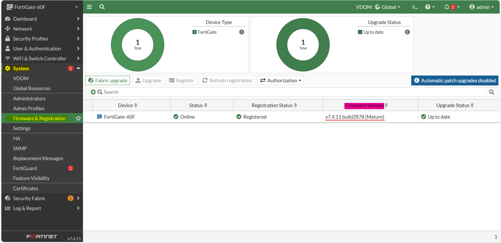Expand the Security Profiles chevron
The height and width of the screenshot is (243, 501).
pos(78,39)
